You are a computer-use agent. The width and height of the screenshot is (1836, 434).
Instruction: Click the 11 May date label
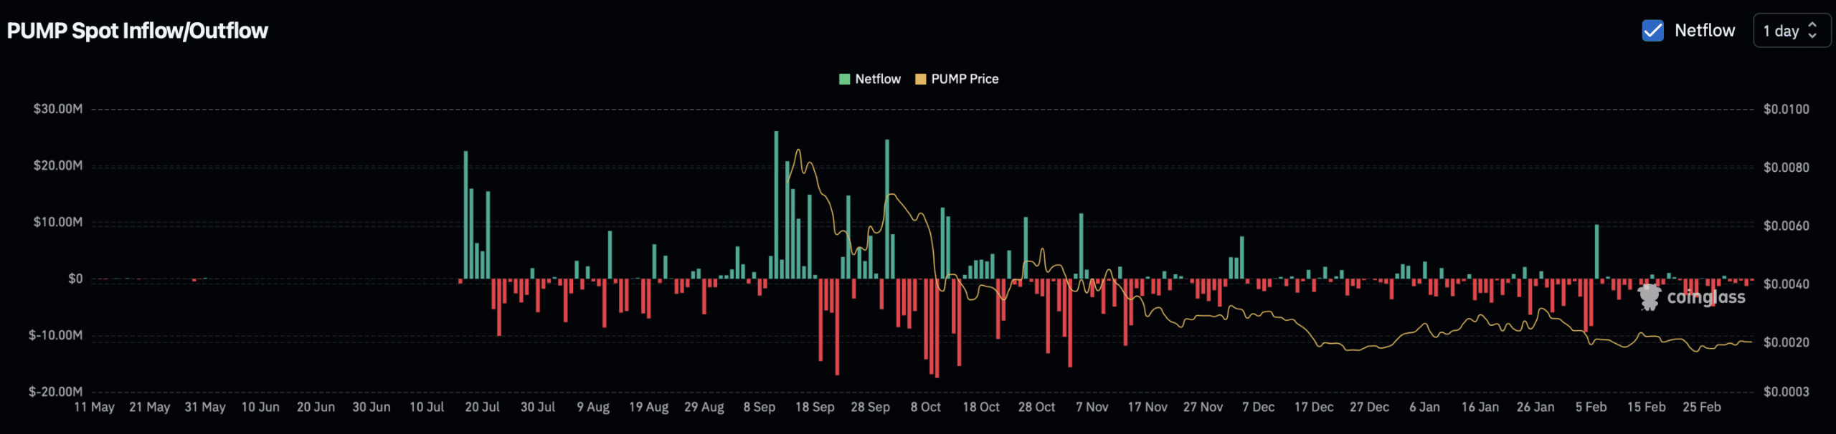tap(94, 407)
